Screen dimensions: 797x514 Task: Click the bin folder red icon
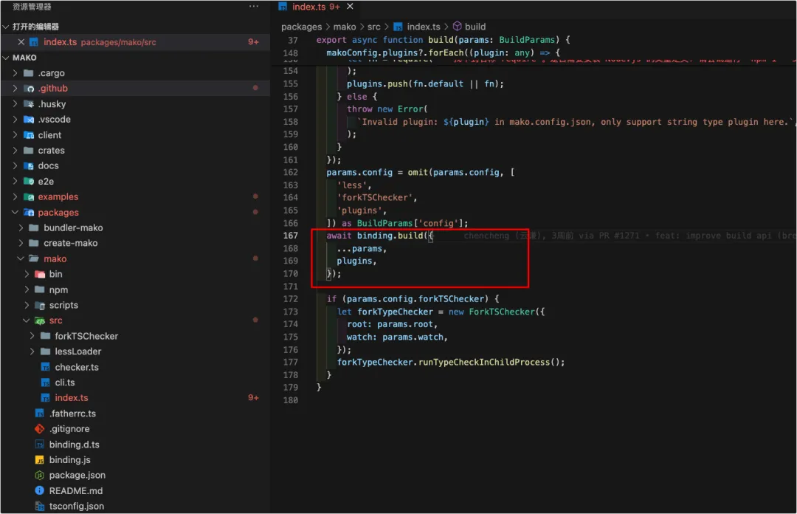[x=40, y=274]
